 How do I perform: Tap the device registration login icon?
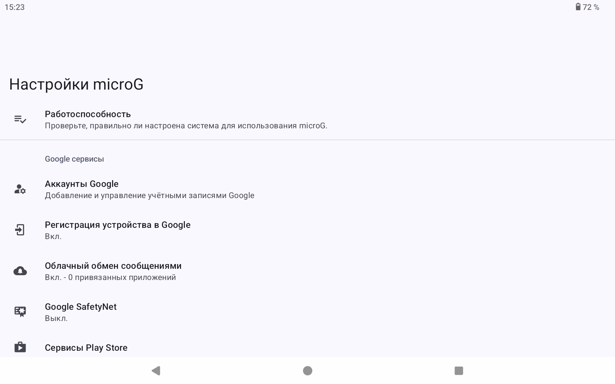20,230
